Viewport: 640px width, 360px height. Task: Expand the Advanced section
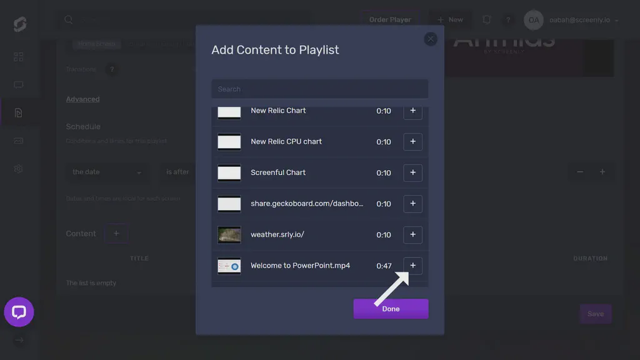tap(82, 99)
